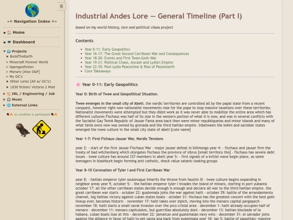The width and height of the screenshot is (293, 220).
Task: Click the Navigation Index sidebar title
Action: tap(32, 22)
